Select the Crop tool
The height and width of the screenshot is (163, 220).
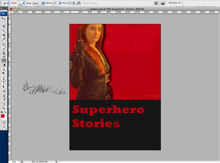[4, 35]
